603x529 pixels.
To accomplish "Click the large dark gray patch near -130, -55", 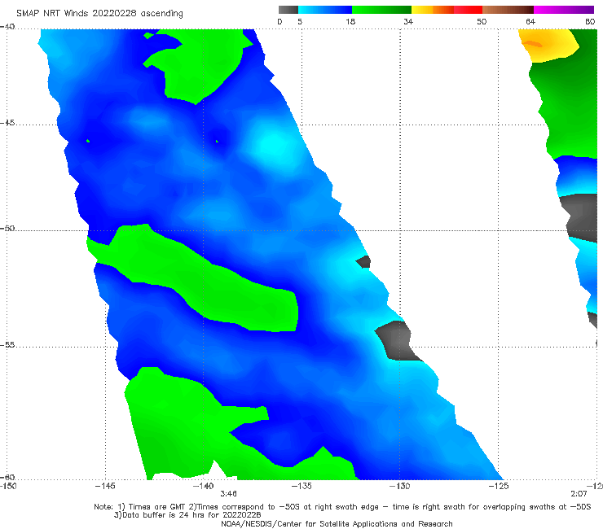I will pos(398,342).
